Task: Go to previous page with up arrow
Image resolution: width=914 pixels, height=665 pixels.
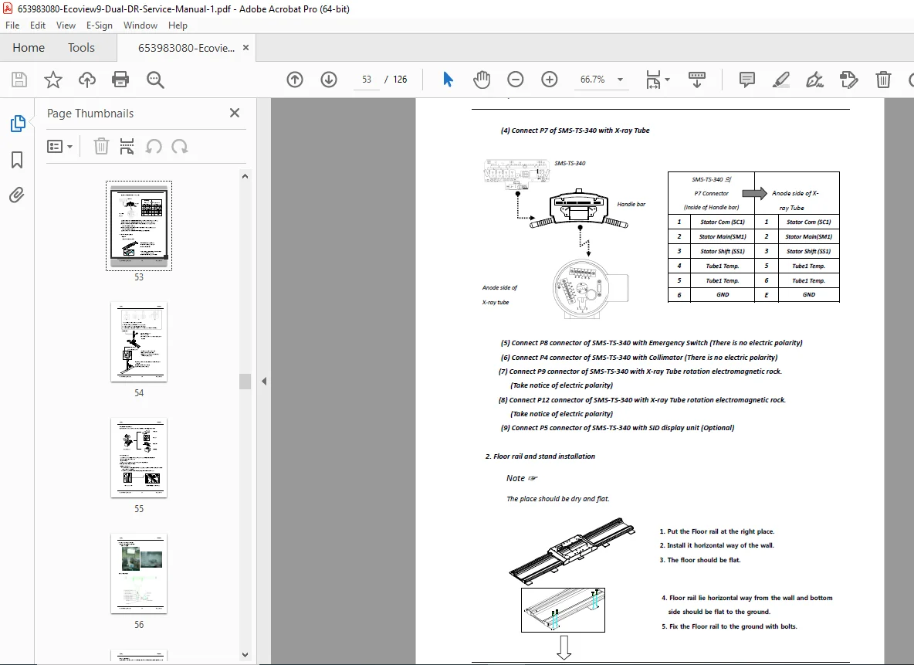Action: coord(295,80)
